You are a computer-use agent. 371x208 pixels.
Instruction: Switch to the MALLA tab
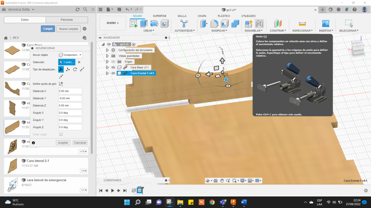pyautogui.click(x=182, y=16)
